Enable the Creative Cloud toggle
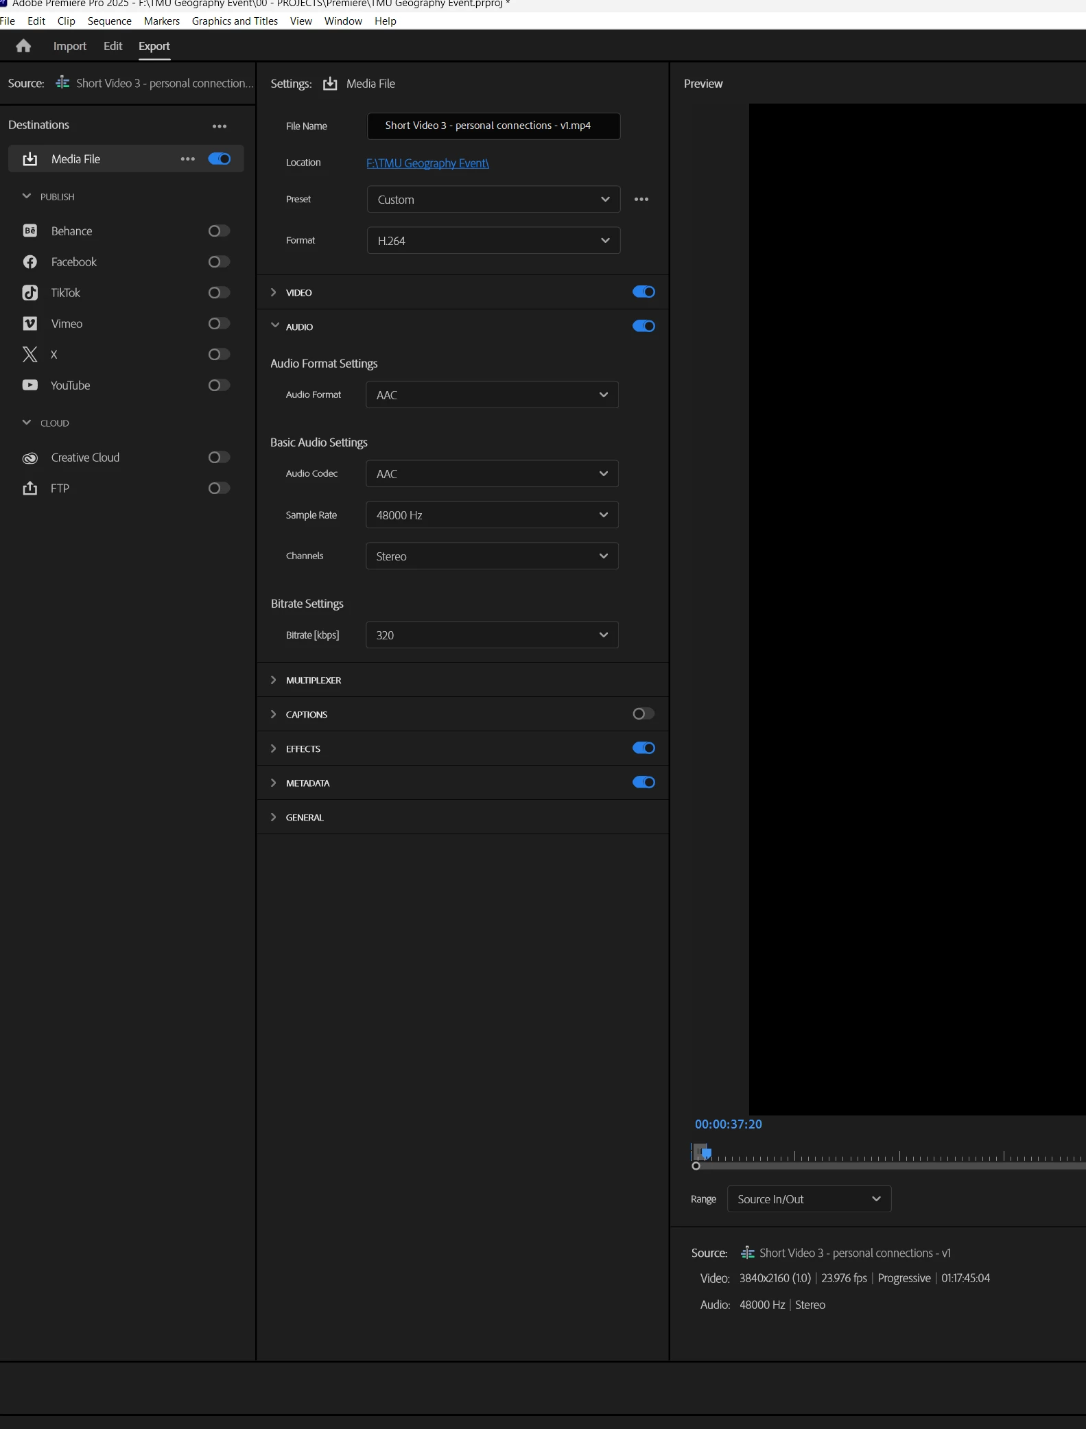The image size is (1086, 1429). point(220,458)
